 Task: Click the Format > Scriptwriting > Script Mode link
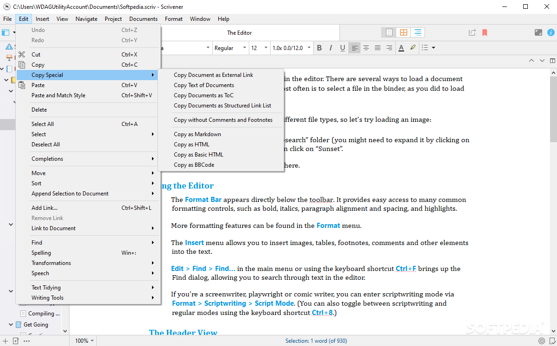233,303
